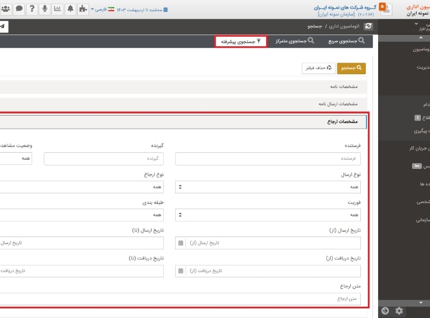Open calendar picker for تاریخ ارسال (از)
Viewport: 430px width, 318px height.
pyautogui.click(x=180, y=243)
